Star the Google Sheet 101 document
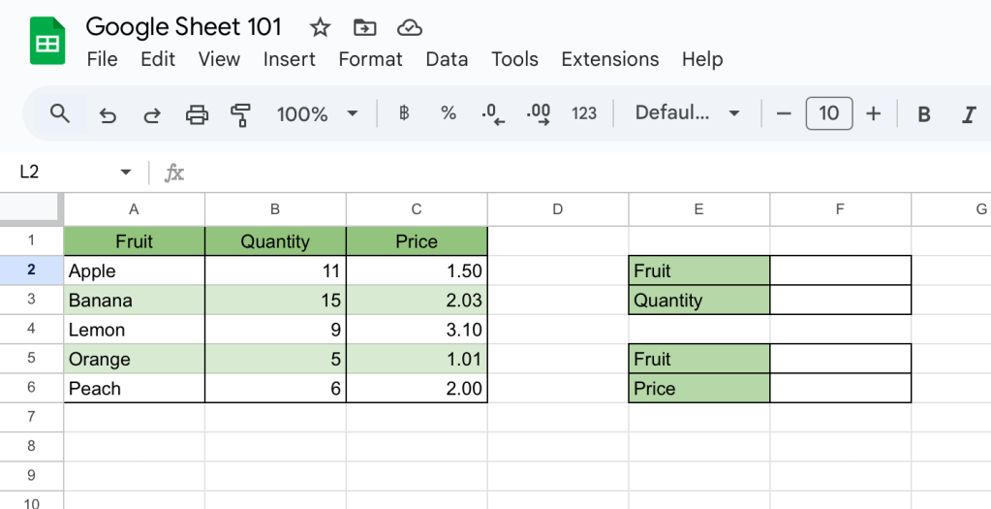This screenshot has height=509, width=991. [320, 27]
